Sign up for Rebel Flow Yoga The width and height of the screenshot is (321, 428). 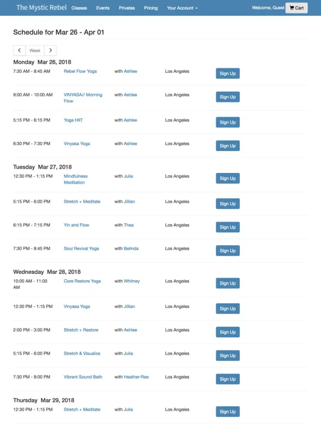click(x=228, y=74)
